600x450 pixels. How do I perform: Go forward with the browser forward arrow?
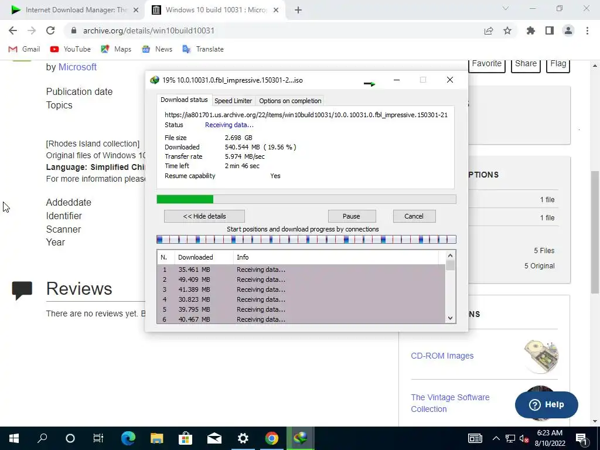tap(32, 30)
